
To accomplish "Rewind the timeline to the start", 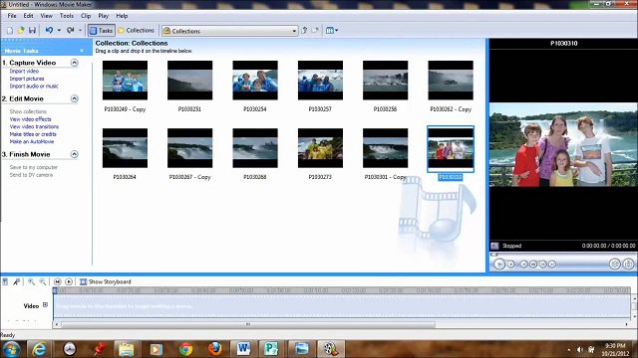I will (58, 281).
